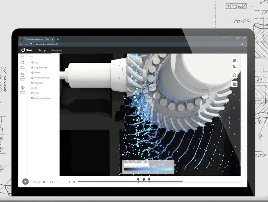Click the ALL list header
268x202 pixels.
(31, 57)
